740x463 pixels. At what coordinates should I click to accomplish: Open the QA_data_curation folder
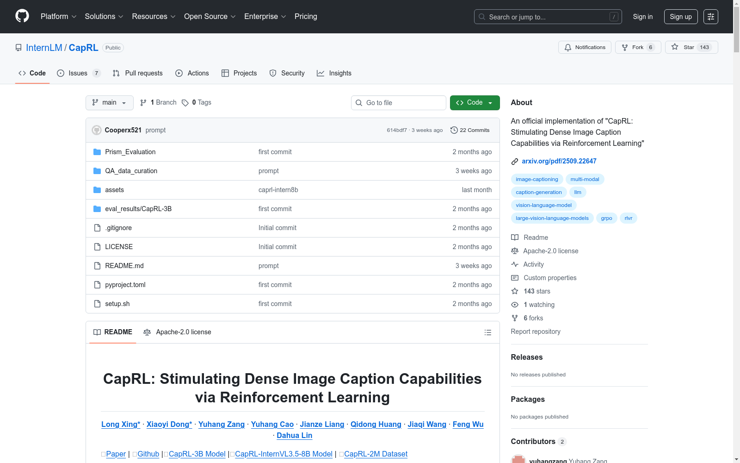click(x=131, y=171)
